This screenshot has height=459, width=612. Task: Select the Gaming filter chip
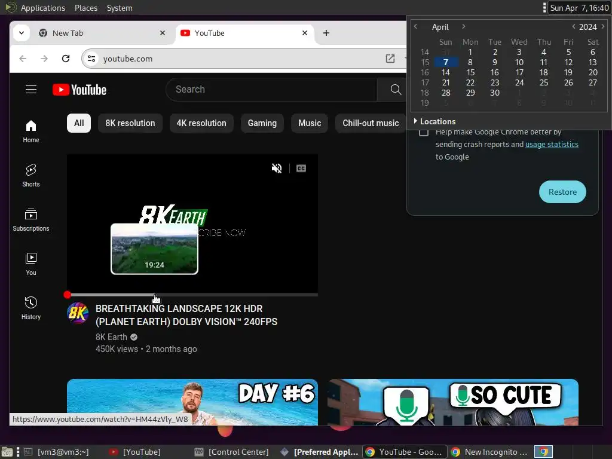pyautogui.click(x=262, y=123)
